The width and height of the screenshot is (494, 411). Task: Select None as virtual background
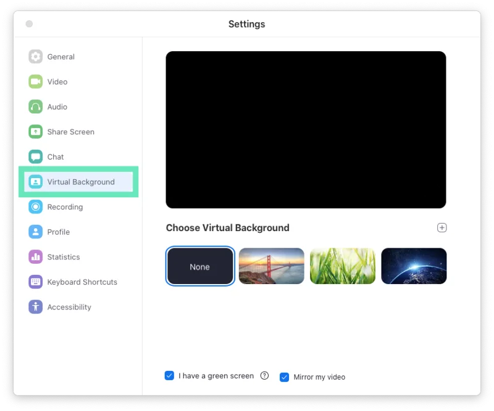click(199, 267)
